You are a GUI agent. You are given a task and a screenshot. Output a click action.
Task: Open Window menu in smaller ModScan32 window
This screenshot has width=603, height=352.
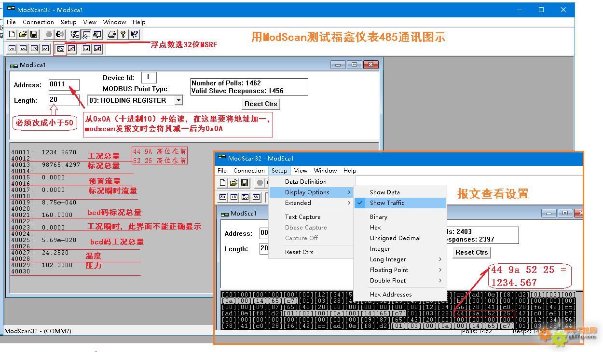[x=325, y=171]
